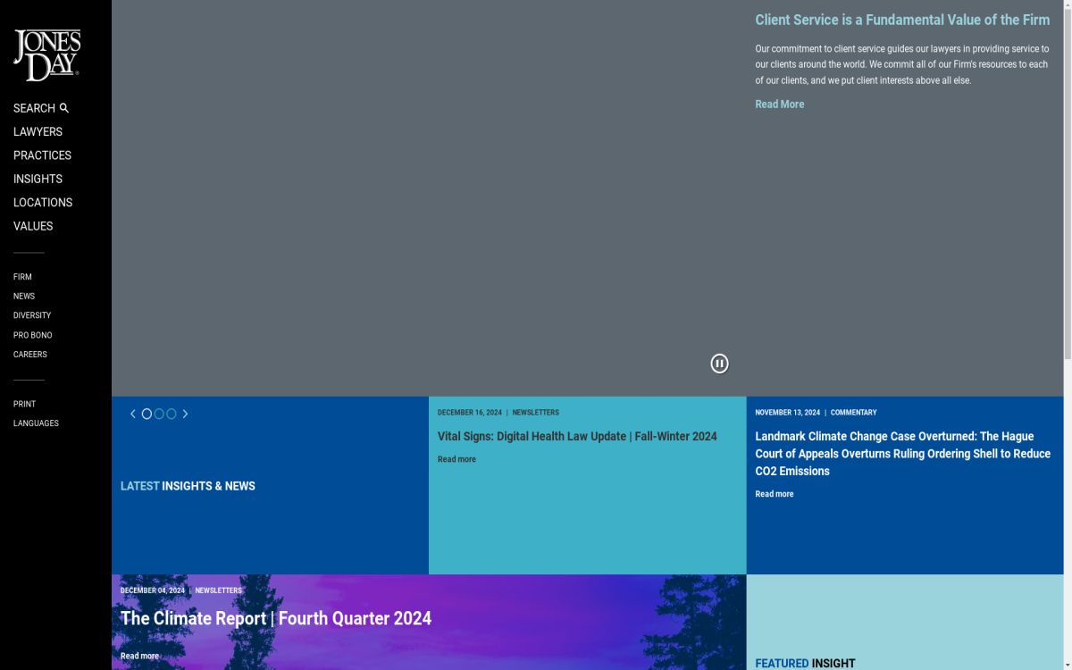Image resolution: width=1072 pixels, height=670 pixels.
Task: Open the Practices menu item
Action: coord(42,155)
